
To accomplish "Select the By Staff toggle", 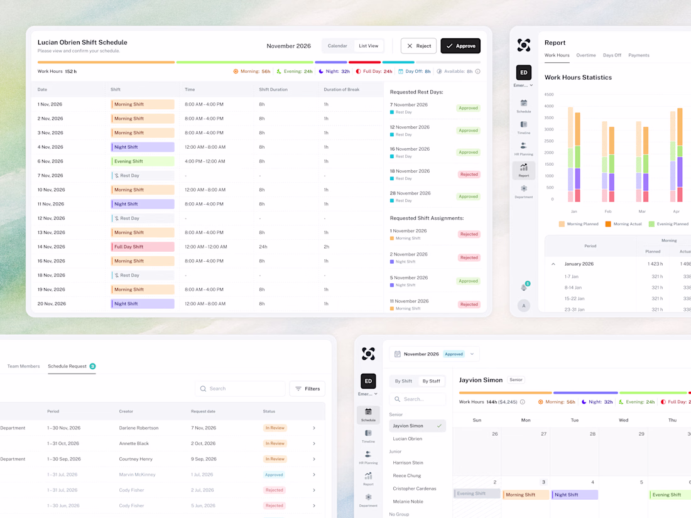I will [431, 381].
